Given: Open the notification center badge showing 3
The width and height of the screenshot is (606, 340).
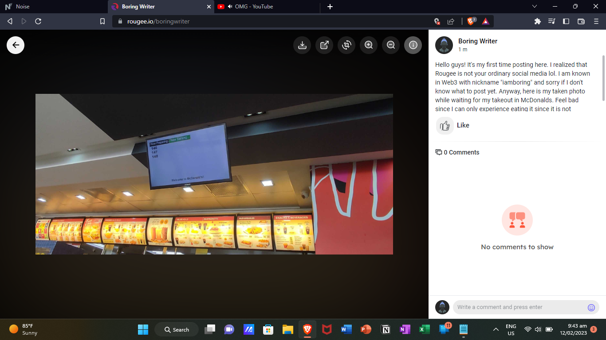Looking at the screenshot, I should (x=594, y=329).
